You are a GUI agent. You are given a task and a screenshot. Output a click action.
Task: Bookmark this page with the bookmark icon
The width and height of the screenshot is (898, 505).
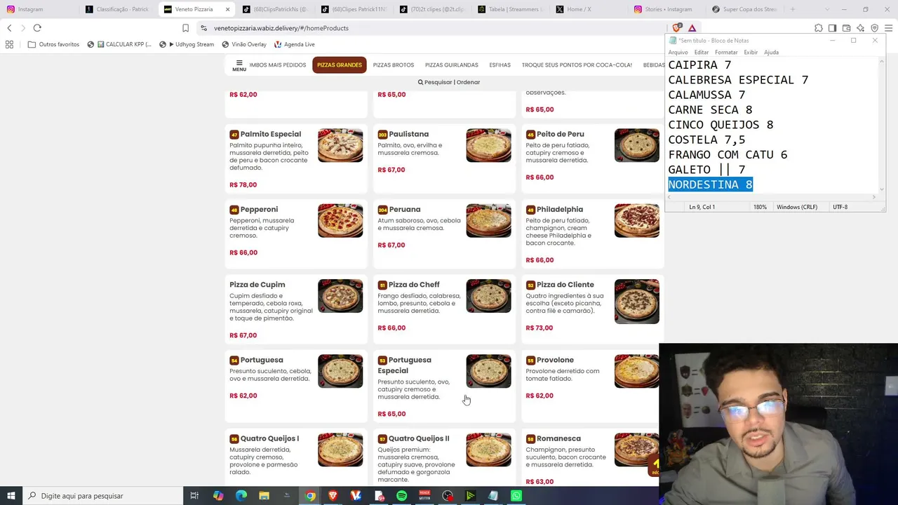pyautogui.click(x=185, y=28)
